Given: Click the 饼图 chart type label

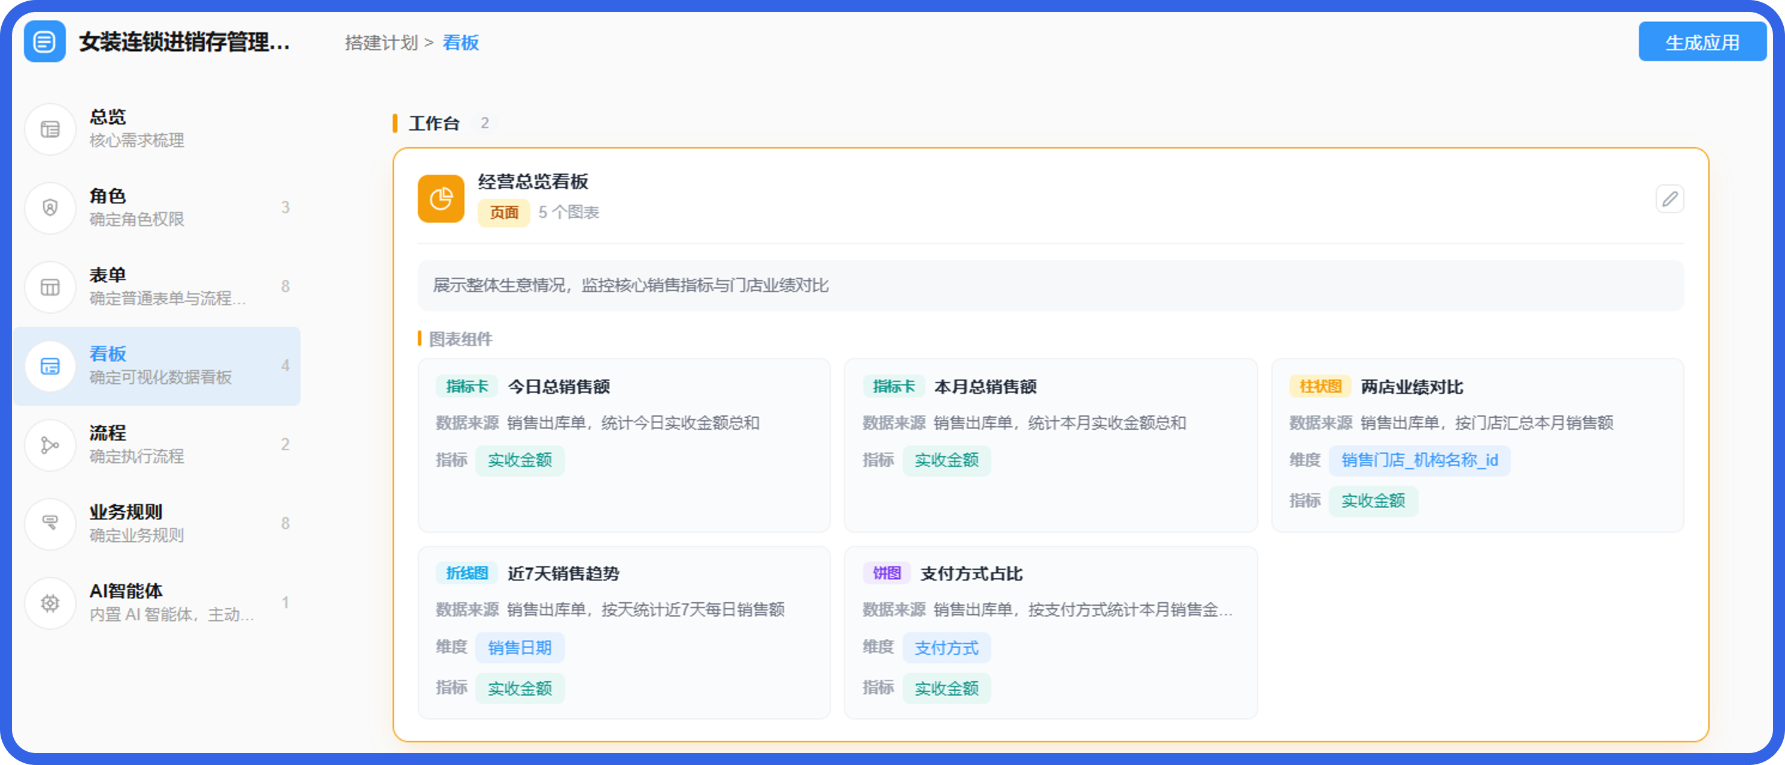Looking at the screenshot, I should tap(887, 573).
